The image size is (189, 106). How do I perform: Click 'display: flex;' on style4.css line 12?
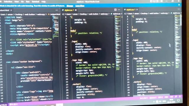point(83,47)
